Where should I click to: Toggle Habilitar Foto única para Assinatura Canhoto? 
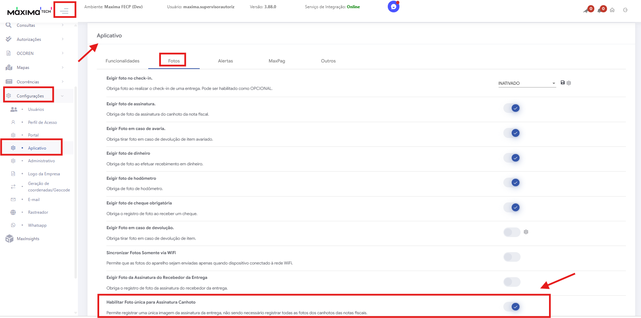[x=512, y=307]
